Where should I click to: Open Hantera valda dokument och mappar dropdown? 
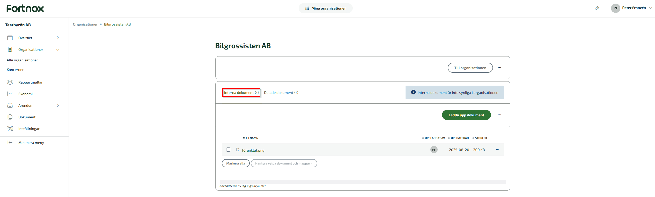284,163
